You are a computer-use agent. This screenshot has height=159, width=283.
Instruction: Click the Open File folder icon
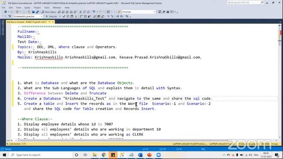(x=29, y=12)
